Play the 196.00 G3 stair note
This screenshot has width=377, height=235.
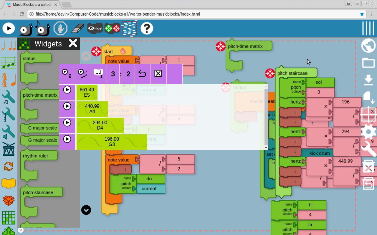pos(67,139)
